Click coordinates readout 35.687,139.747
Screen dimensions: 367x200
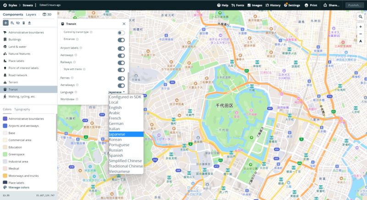pyautogui.click(x=45, y=195)
